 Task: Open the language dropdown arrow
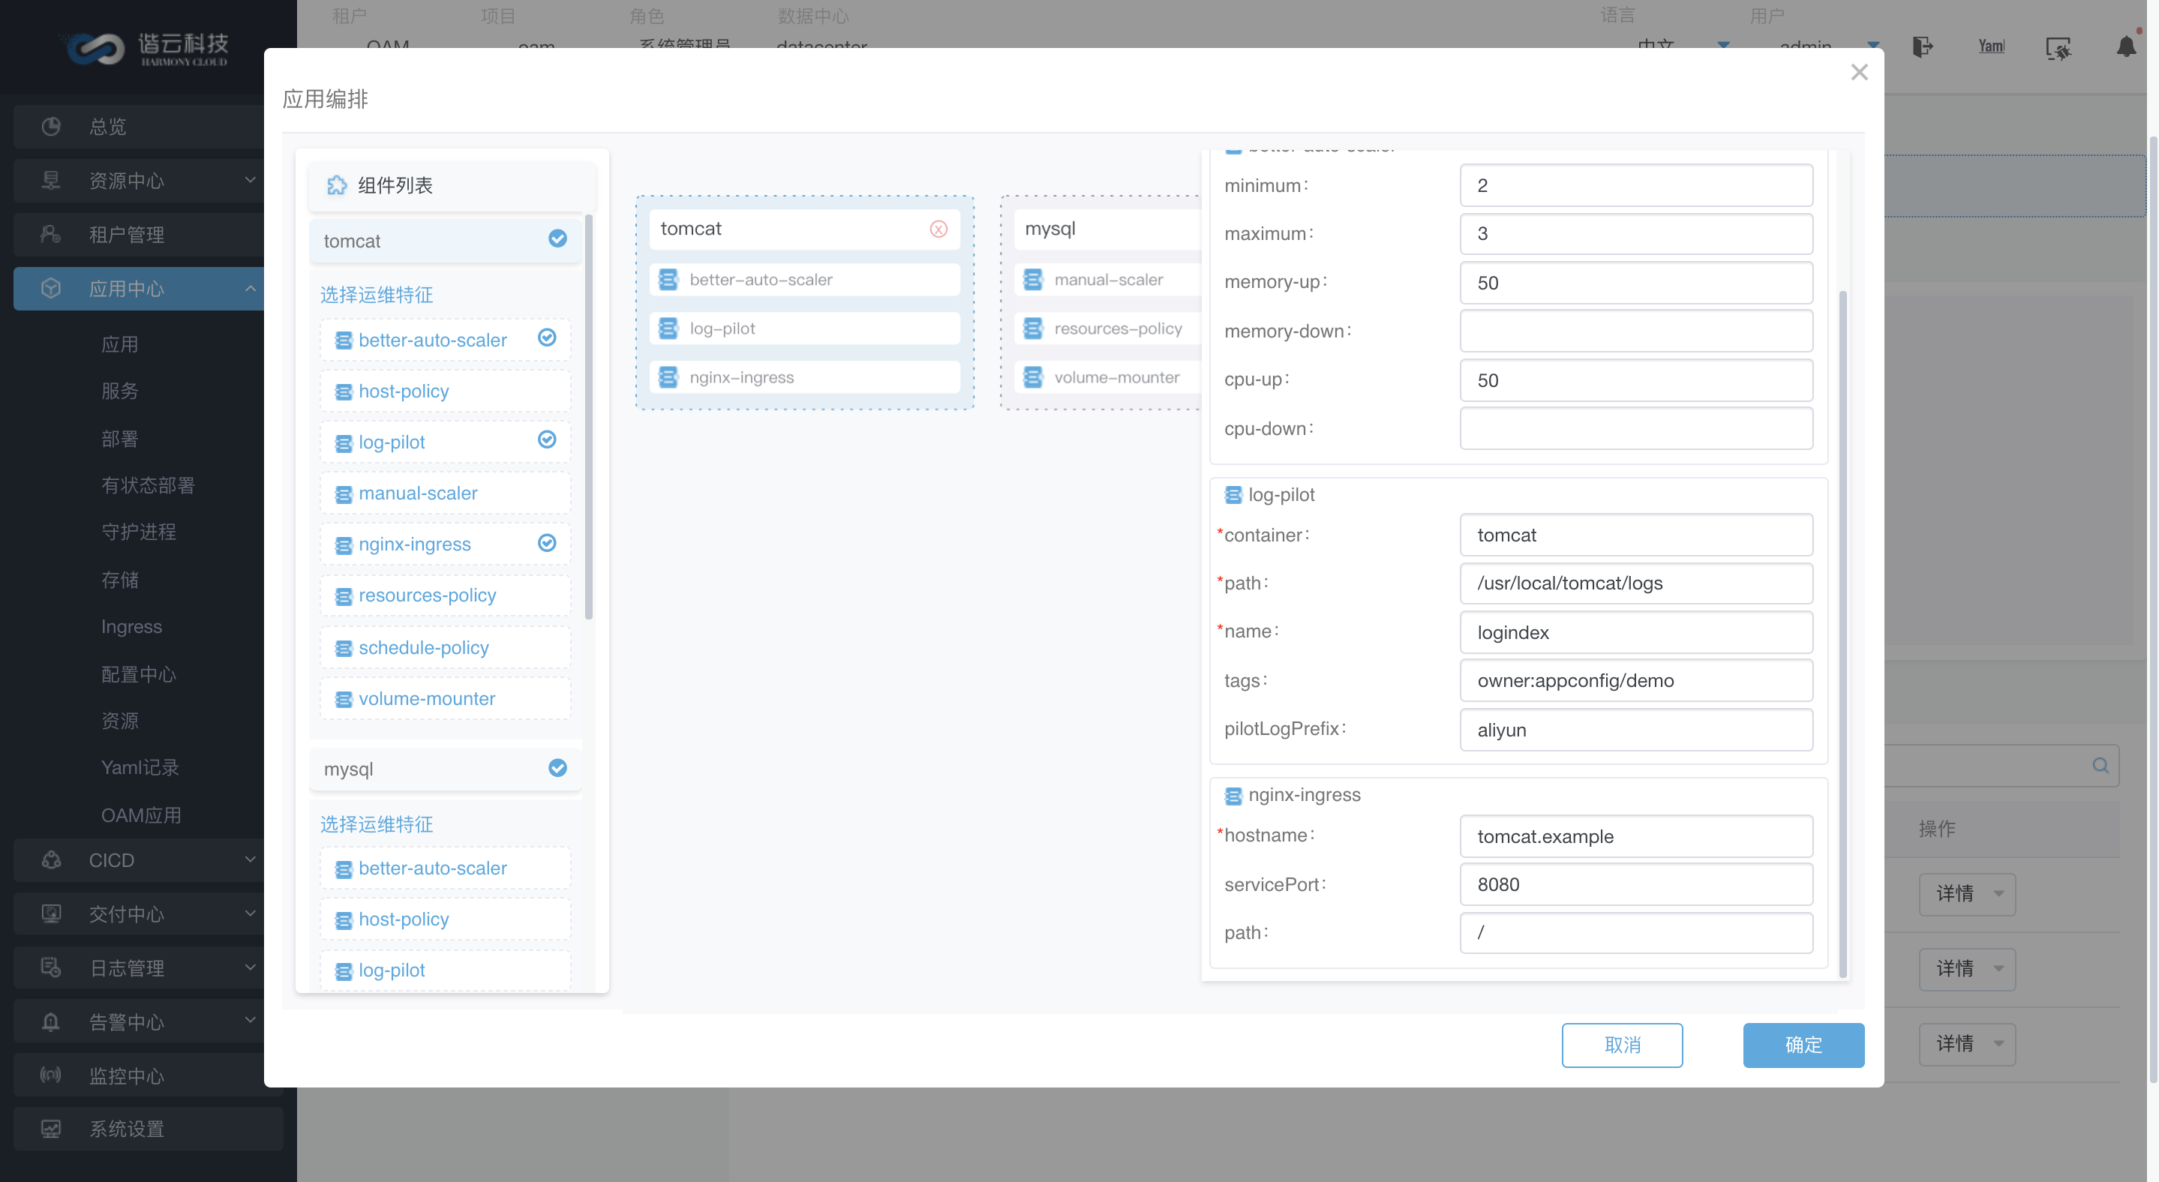[x=1723, y=45]
